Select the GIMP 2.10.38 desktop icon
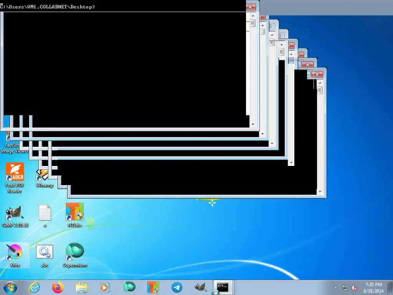The width and height of the screenshot is (393, 295). point(15,216)
